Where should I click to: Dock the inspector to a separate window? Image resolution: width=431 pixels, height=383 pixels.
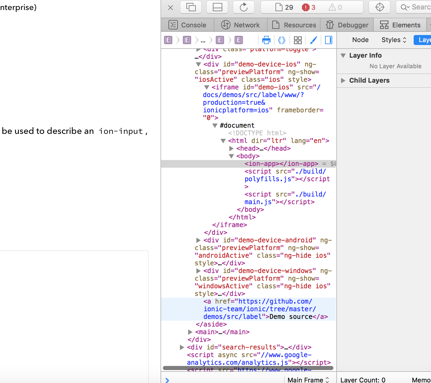point(191,7)
